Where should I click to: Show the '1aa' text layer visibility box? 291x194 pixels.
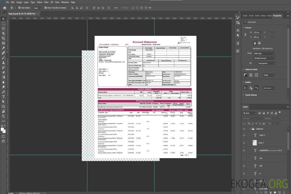[244, 158]
